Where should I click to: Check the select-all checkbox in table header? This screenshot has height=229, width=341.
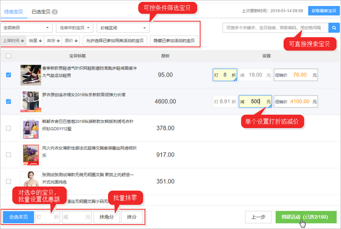8,55
